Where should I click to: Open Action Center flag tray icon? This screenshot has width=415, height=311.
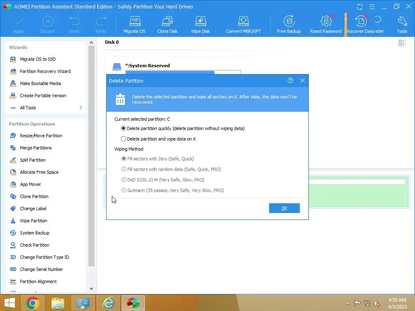[x=357, y=303]
